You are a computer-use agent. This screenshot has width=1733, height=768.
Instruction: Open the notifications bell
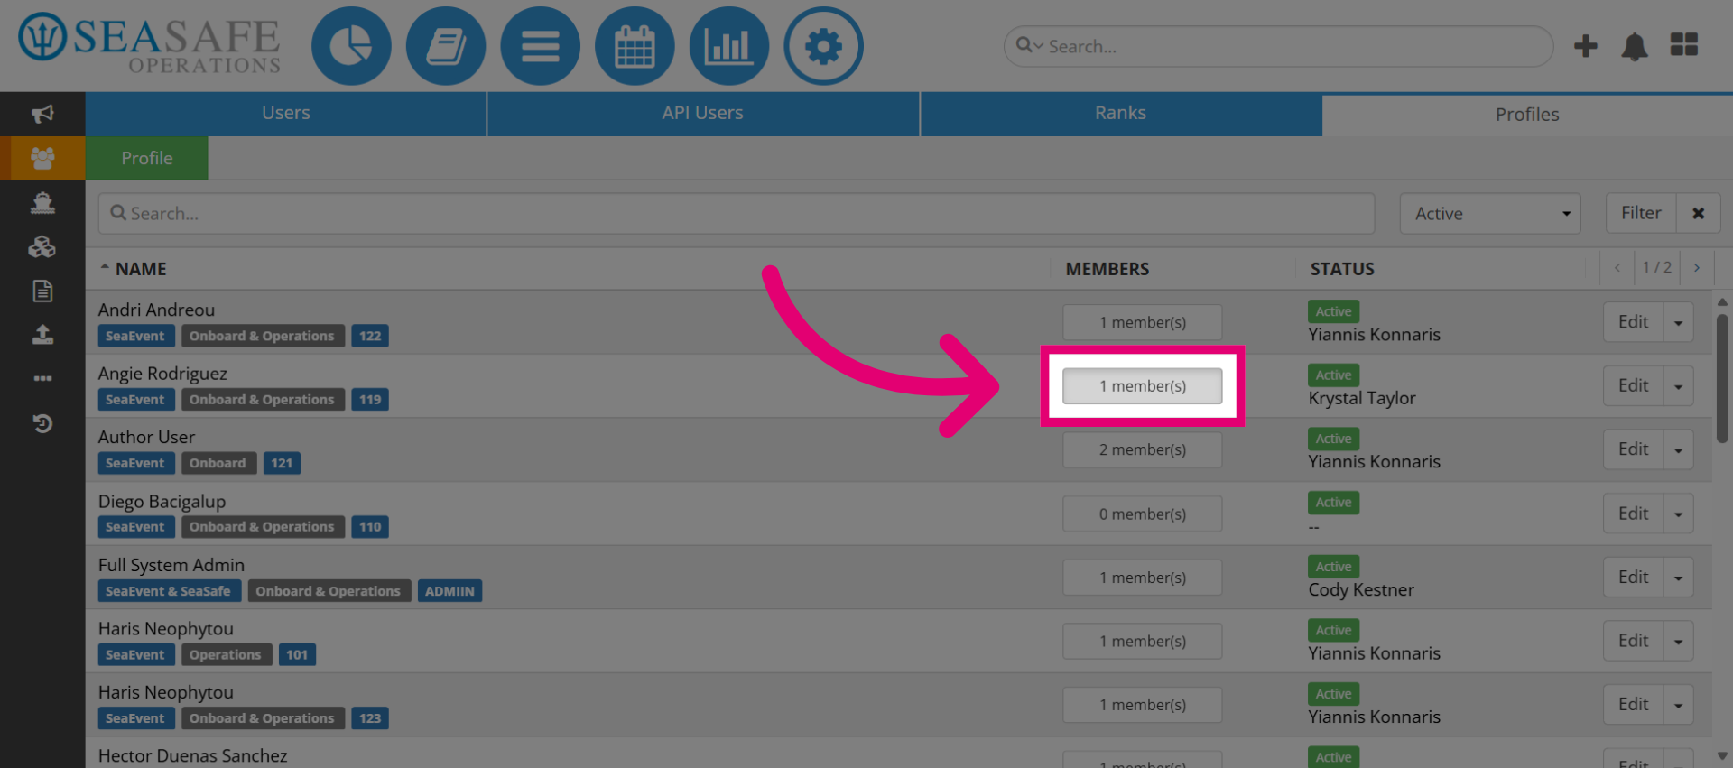click(x=1635, y=46)
